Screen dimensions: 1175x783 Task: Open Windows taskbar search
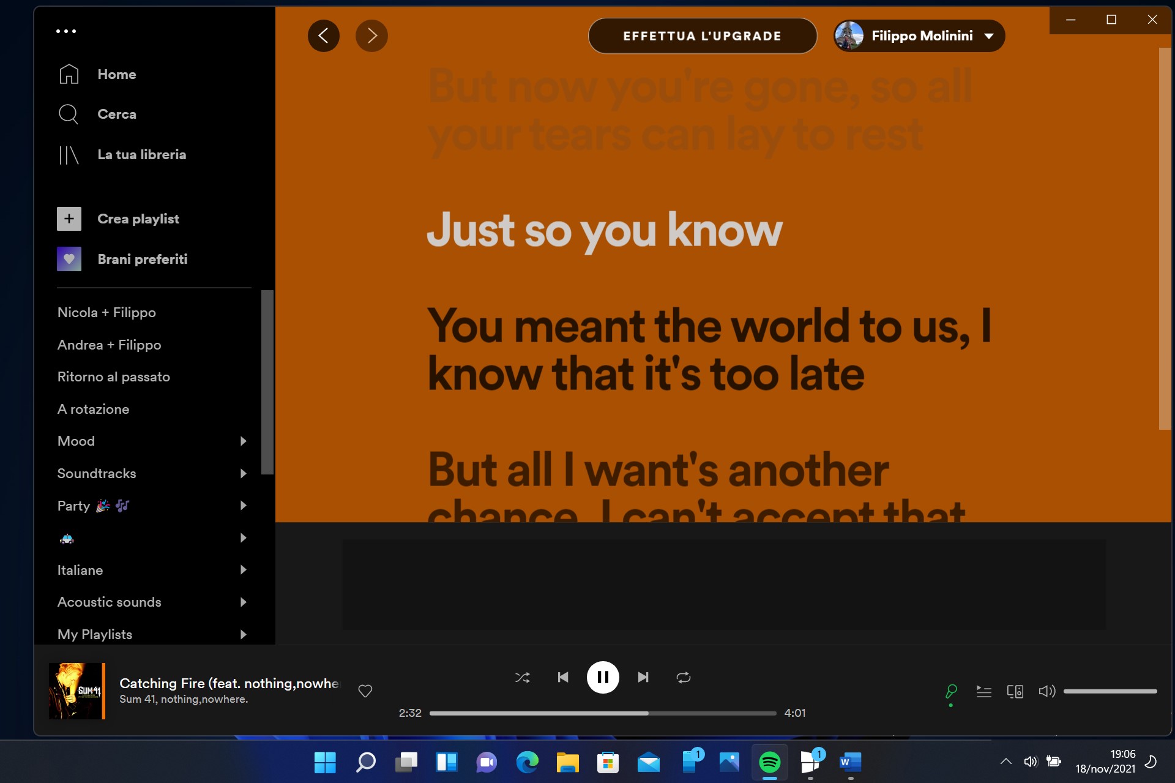point(366,762)
